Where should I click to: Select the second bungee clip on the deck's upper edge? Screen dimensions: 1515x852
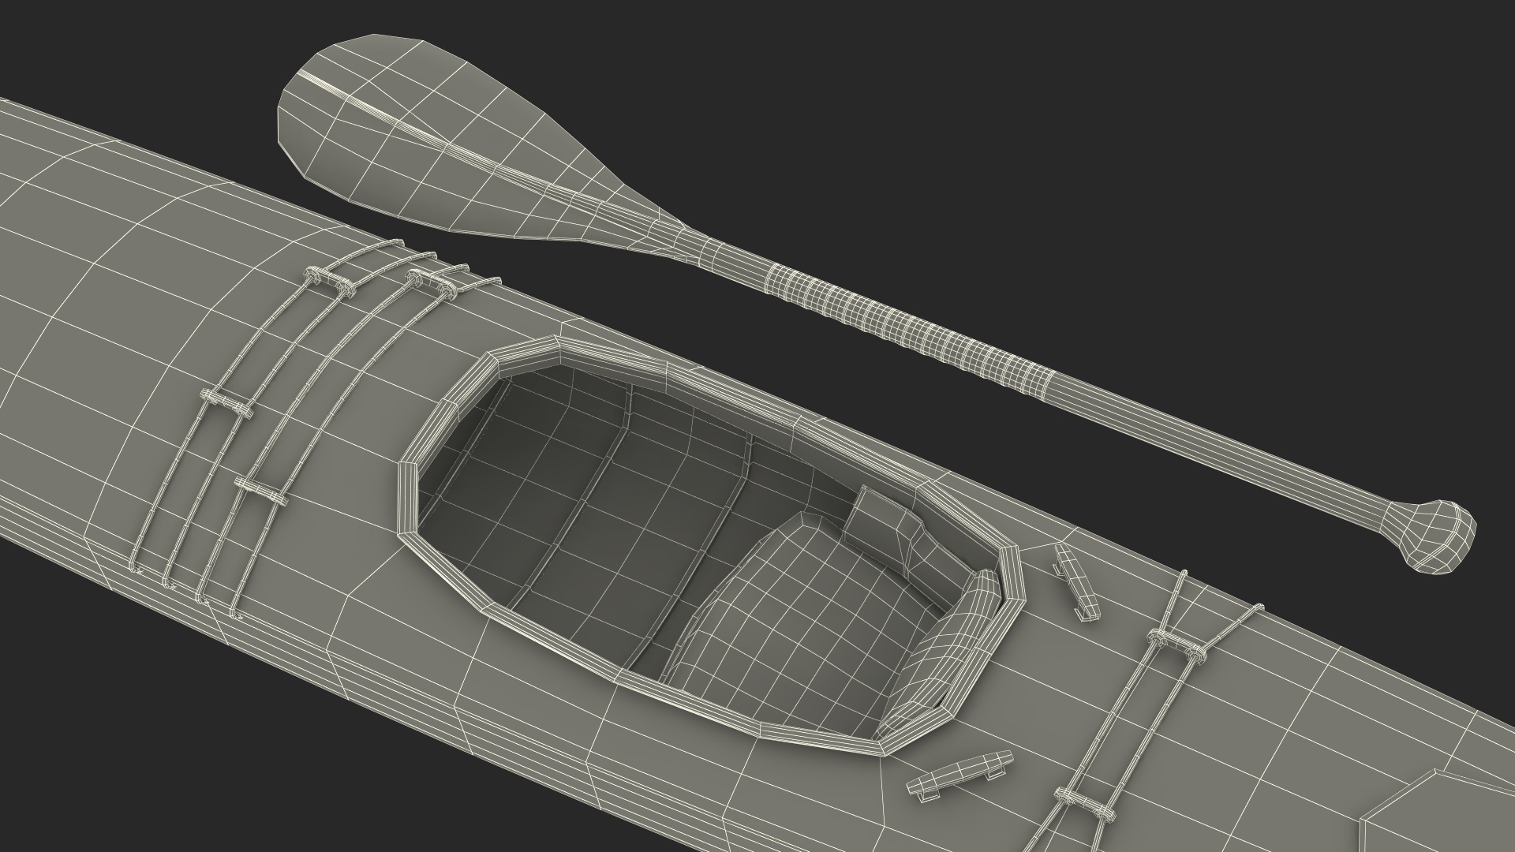[x=430, y=284]
